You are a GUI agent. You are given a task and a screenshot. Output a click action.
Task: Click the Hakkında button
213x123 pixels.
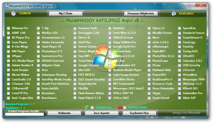point(64,113)
